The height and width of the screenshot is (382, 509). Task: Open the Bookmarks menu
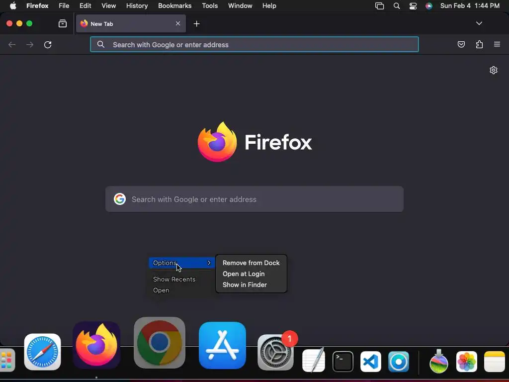(x=174, y=6)
